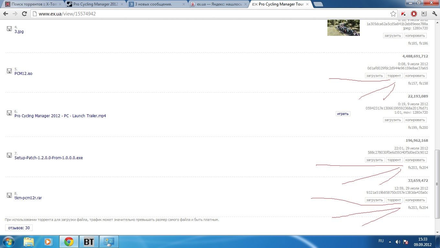Open the отзывов: 30 reviews button
The image size is (440, 248).
tap(19, 228)
